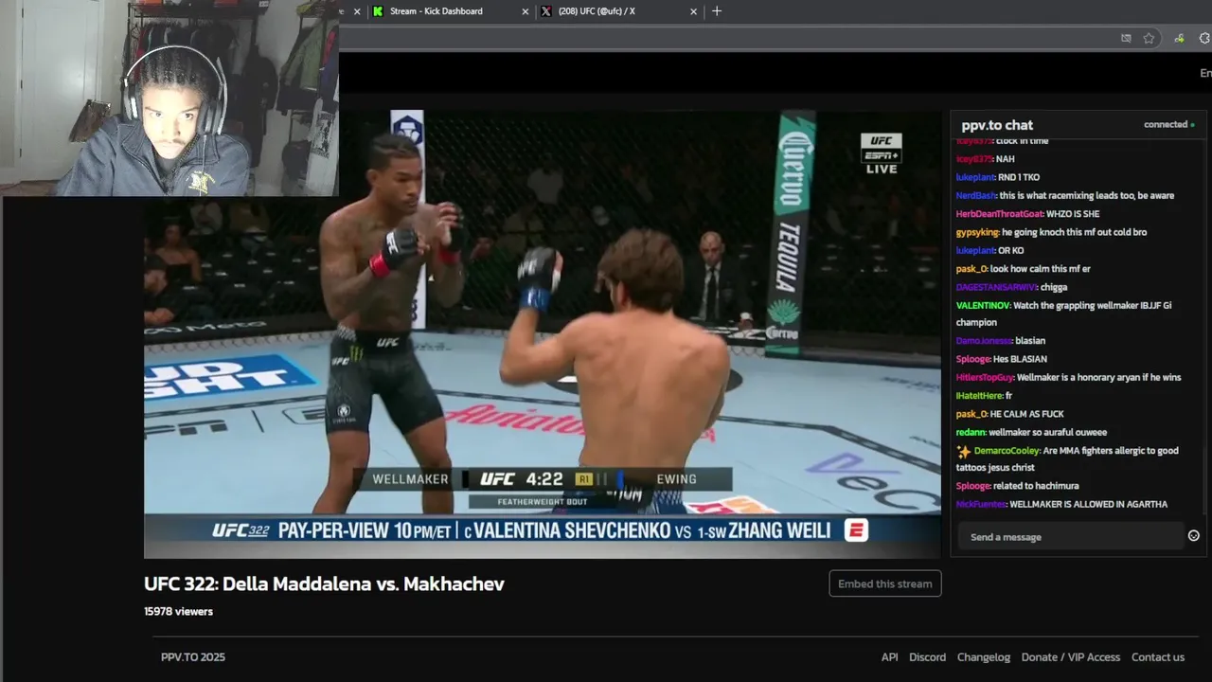This screenshot has height=682, width=1212.
Task: Click Embed this stream button
Action: 884,583
